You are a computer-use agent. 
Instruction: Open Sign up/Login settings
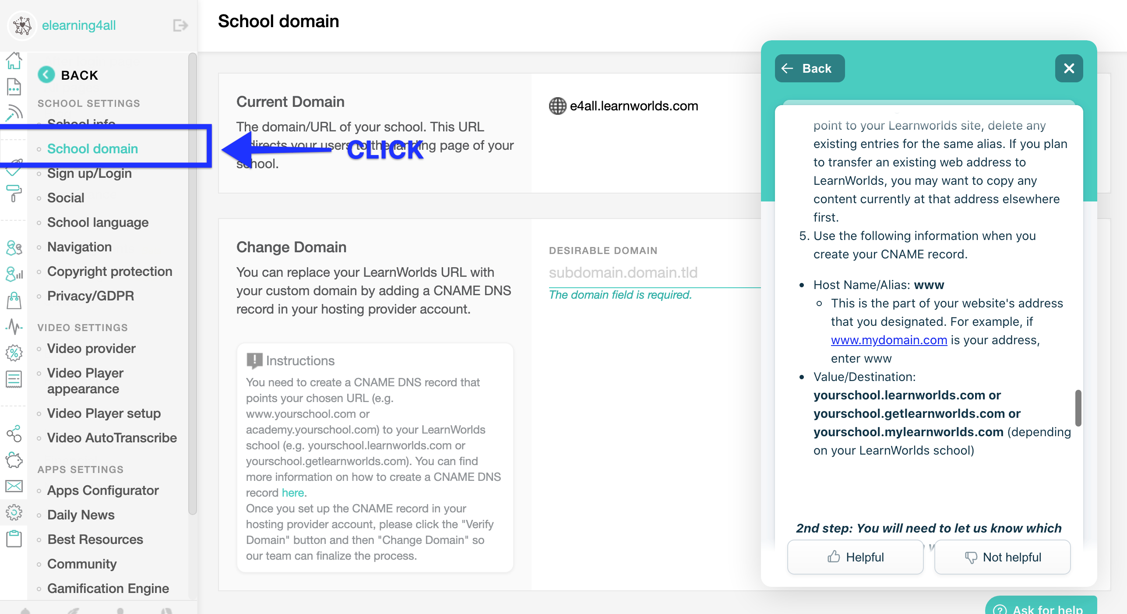click(x=89, y=173)
